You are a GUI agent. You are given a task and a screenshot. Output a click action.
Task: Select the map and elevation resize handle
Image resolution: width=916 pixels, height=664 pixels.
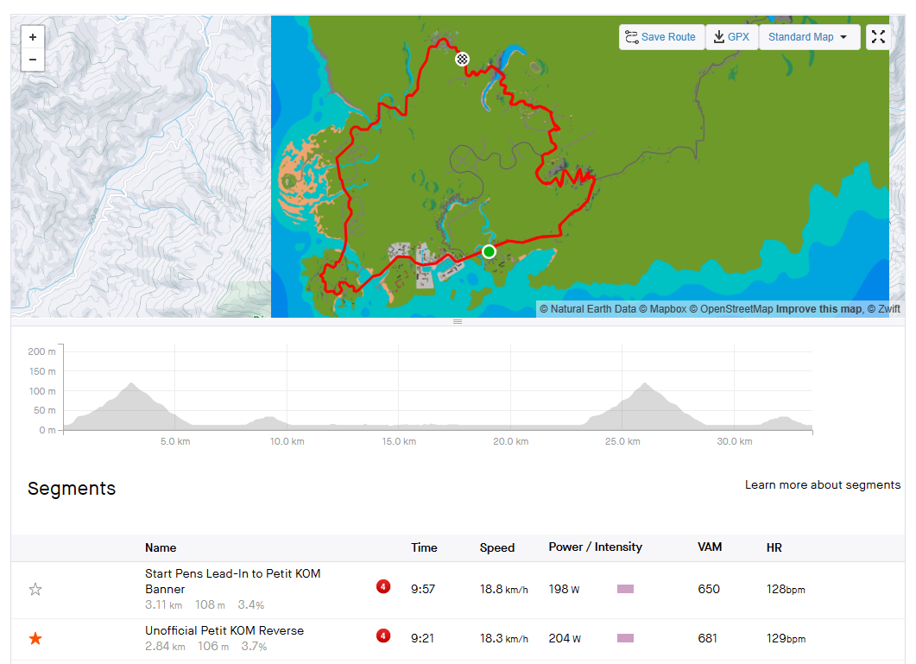[x=458, y=321]
